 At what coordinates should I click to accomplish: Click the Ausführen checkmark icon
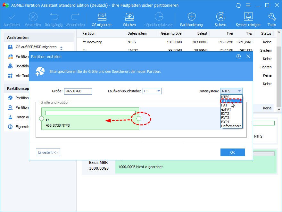[x=12, y=17]
